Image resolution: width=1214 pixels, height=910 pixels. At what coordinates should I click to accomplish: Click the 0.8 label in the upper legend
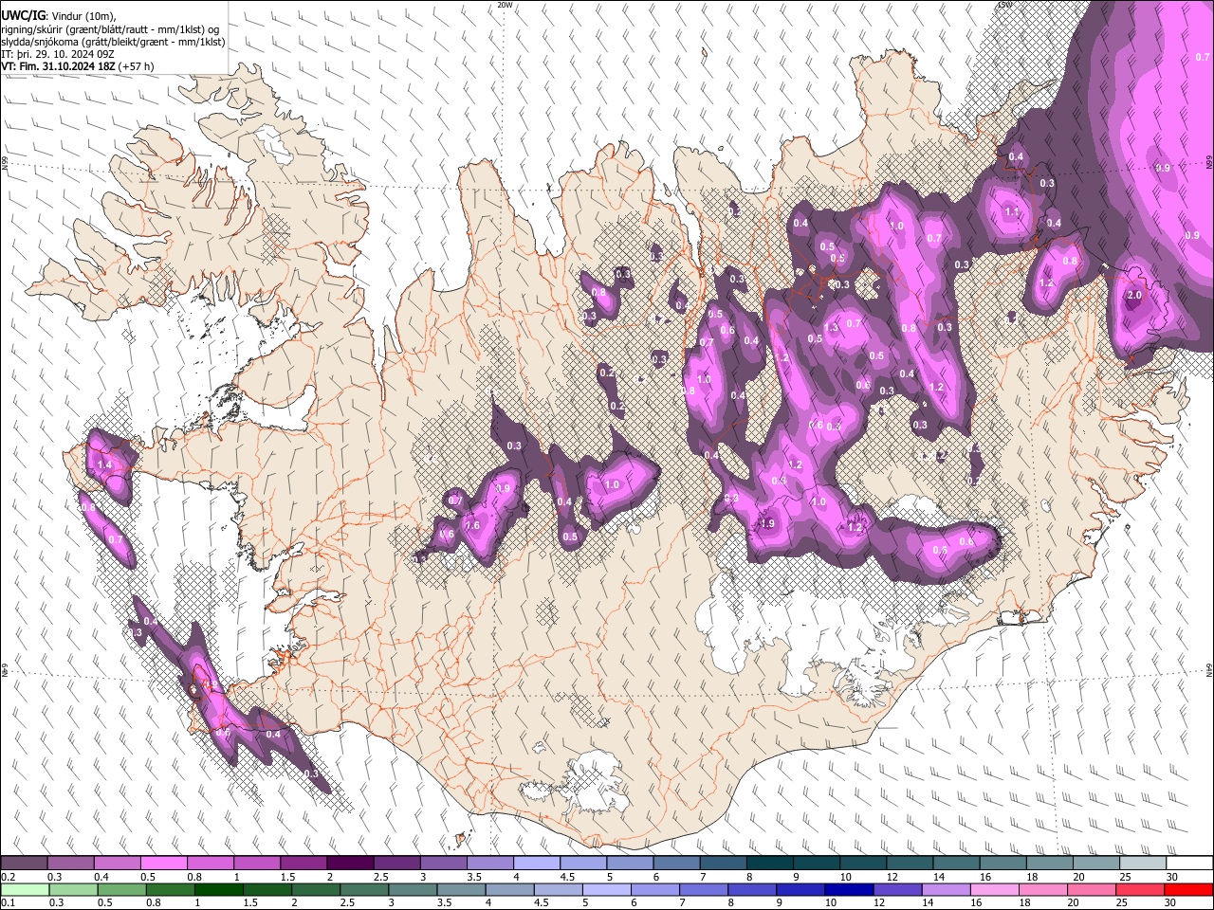tap(194, 877)
